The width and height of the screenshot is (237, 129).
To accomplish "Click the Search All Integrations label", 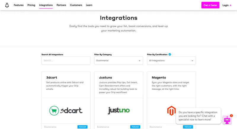I will (x=52, y=54).
